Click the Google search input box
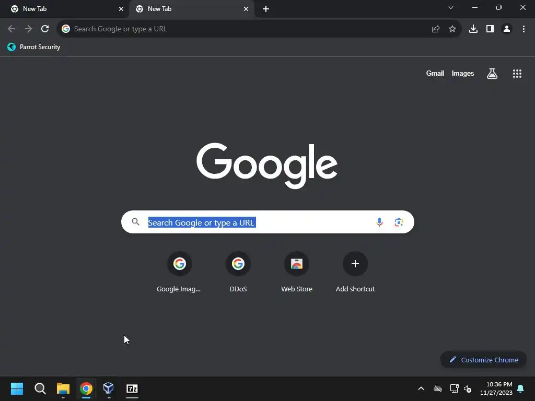Image resolution: width=535 pixels, height=401 pixels. point(267,222)
